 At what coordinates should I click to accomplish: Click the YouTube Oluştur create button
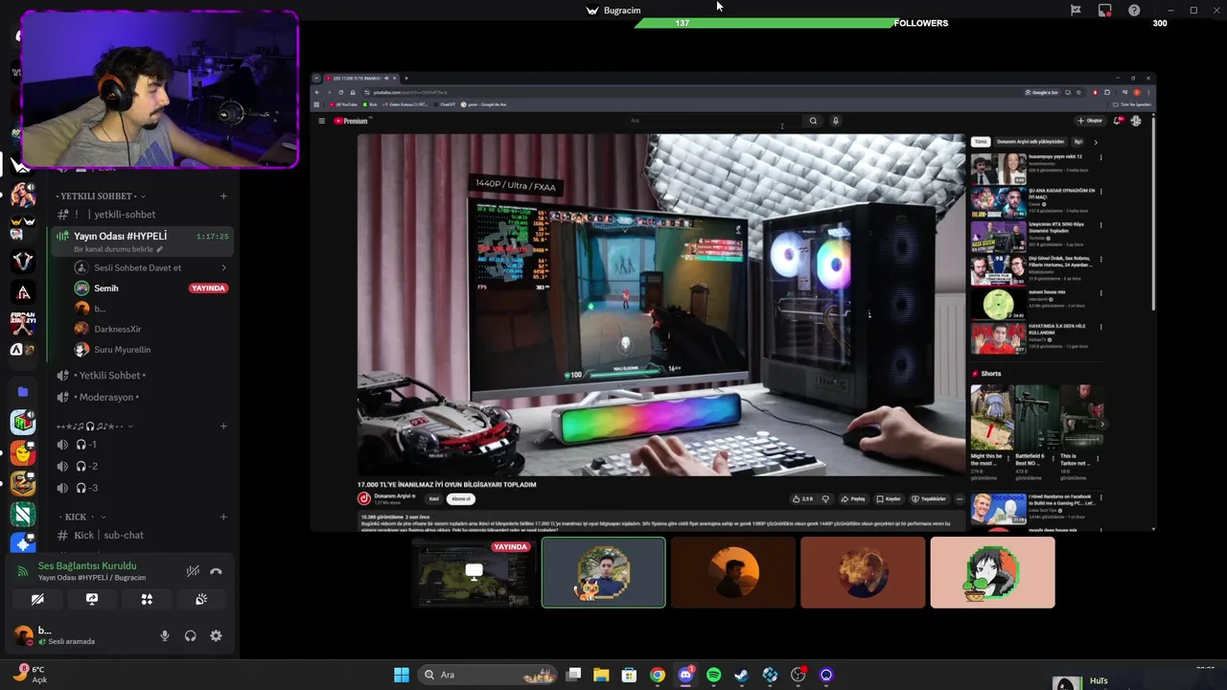[x=1090, y=121]
